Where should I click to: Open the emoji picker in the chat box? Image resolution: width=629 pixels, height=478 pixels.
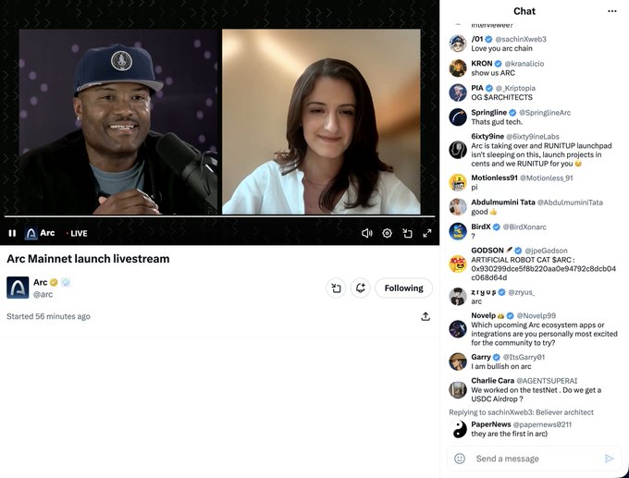click(x=460, y=459)
